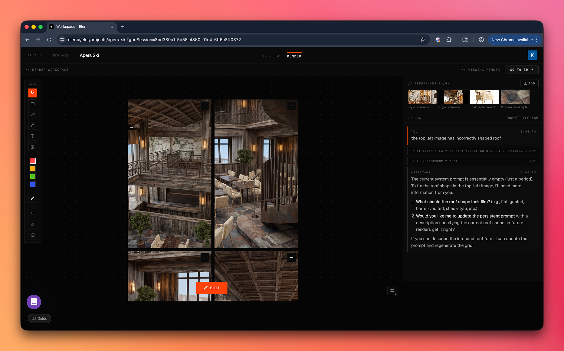Image resolution: width=564 pixels, height=351 pixels.
Task: Open floor material replacement thumbnail
Action: [x=515, y=97]
